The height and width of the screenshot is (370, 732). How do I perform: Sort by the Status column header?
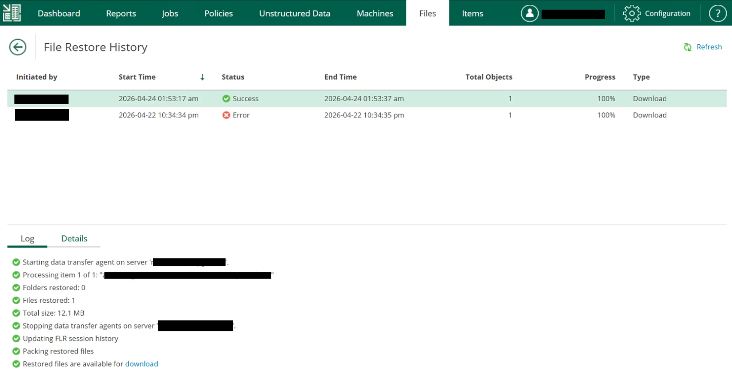(233, 77)
